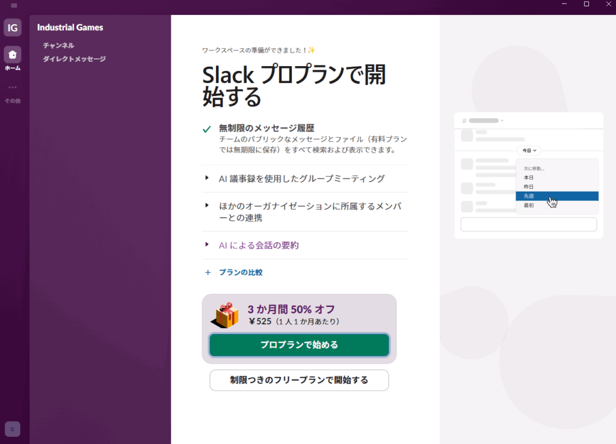The image size is (616, 444).
Task: Open the その他 three-dot menu
Action: (x=13, y=88)
